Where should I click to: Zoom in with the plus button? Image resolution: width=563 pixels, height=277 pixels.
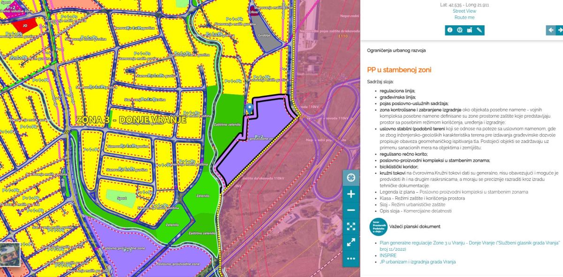(x=351, y=194)
